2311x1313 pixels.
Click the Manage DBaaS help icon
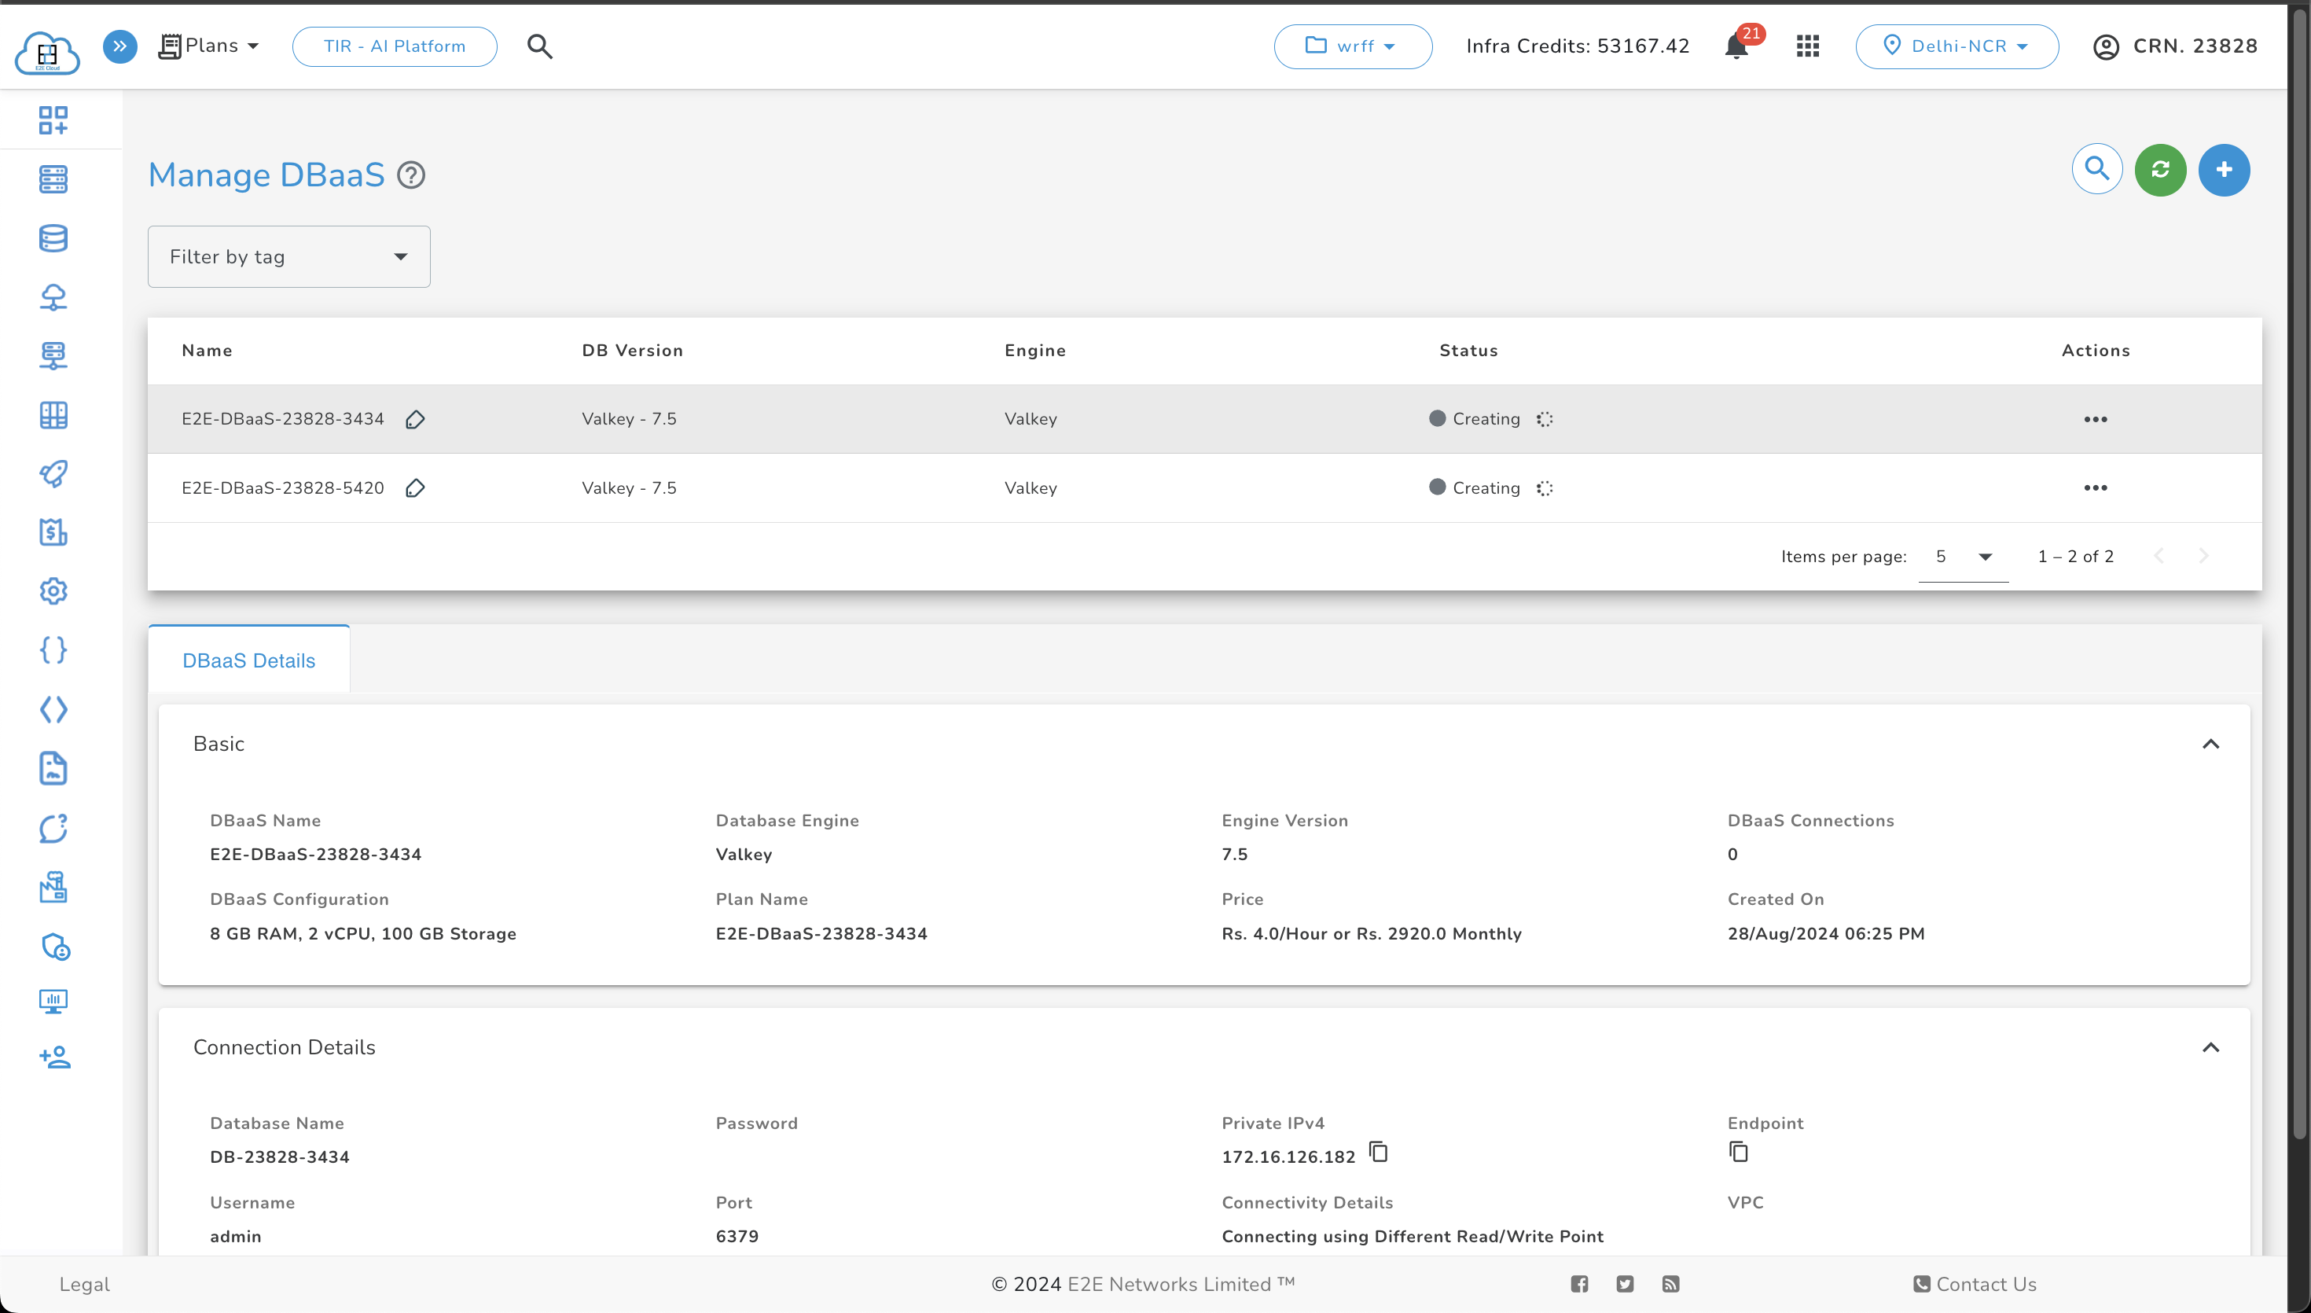pyautogui.click(x=411, y=175)
